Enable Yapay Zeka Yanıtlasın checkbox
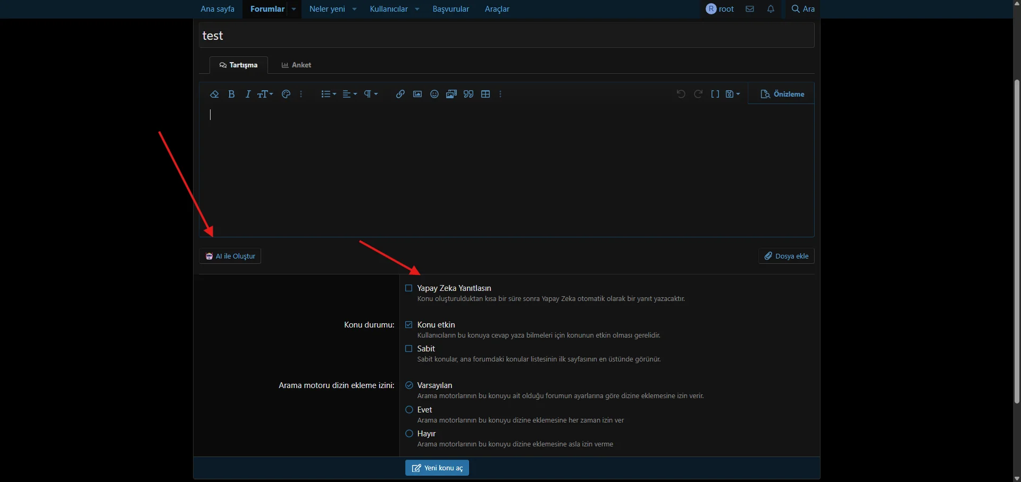Screen dimensions: 1021x482 tap(409, 288)
